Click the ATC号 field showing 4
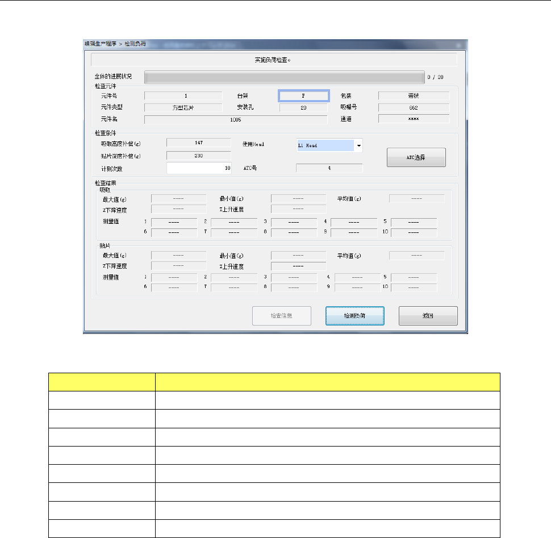The height and width of the screenshot is (538, 551). click(329, 168)
